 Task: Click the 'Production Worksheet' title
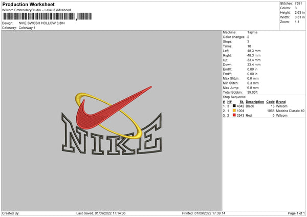coord(28,4)
